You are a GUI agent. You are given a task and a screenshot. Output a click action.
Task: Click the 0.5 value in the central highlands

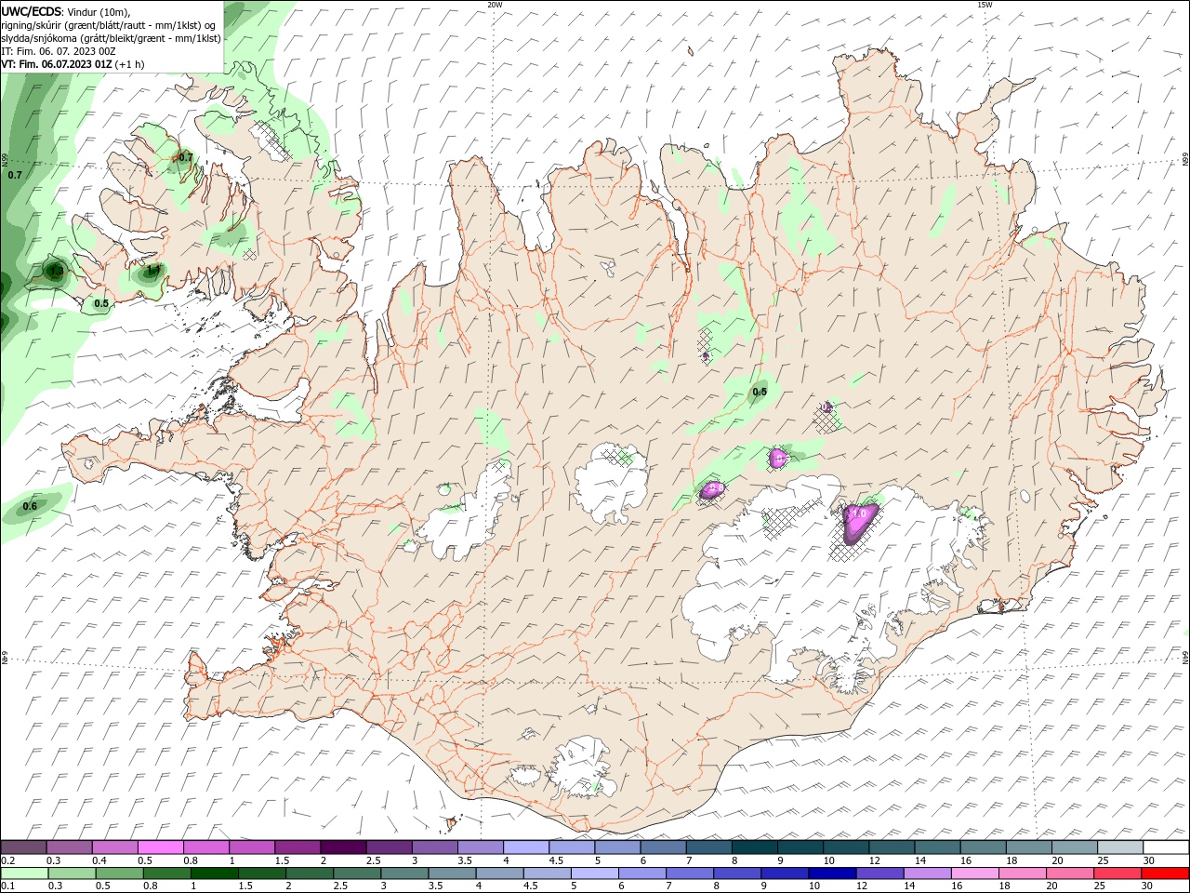pos(760,392)
